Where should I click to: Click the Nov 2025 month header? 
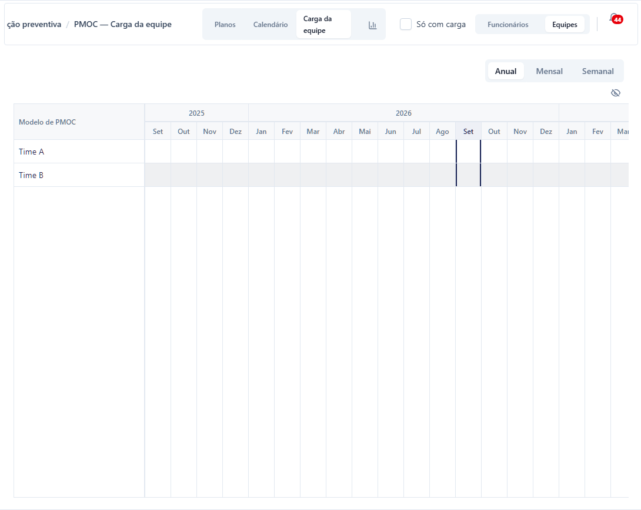point(210,132)
